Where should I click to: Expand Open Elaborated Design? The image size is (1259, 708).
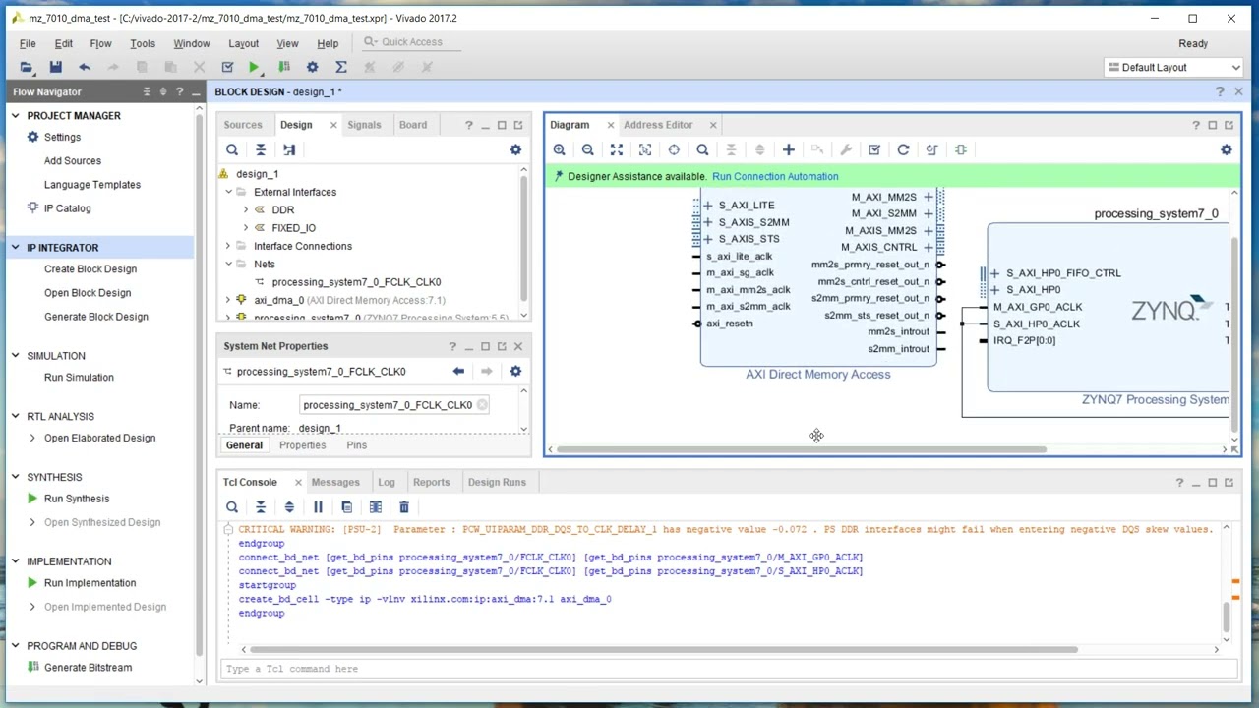click(32, 438)
